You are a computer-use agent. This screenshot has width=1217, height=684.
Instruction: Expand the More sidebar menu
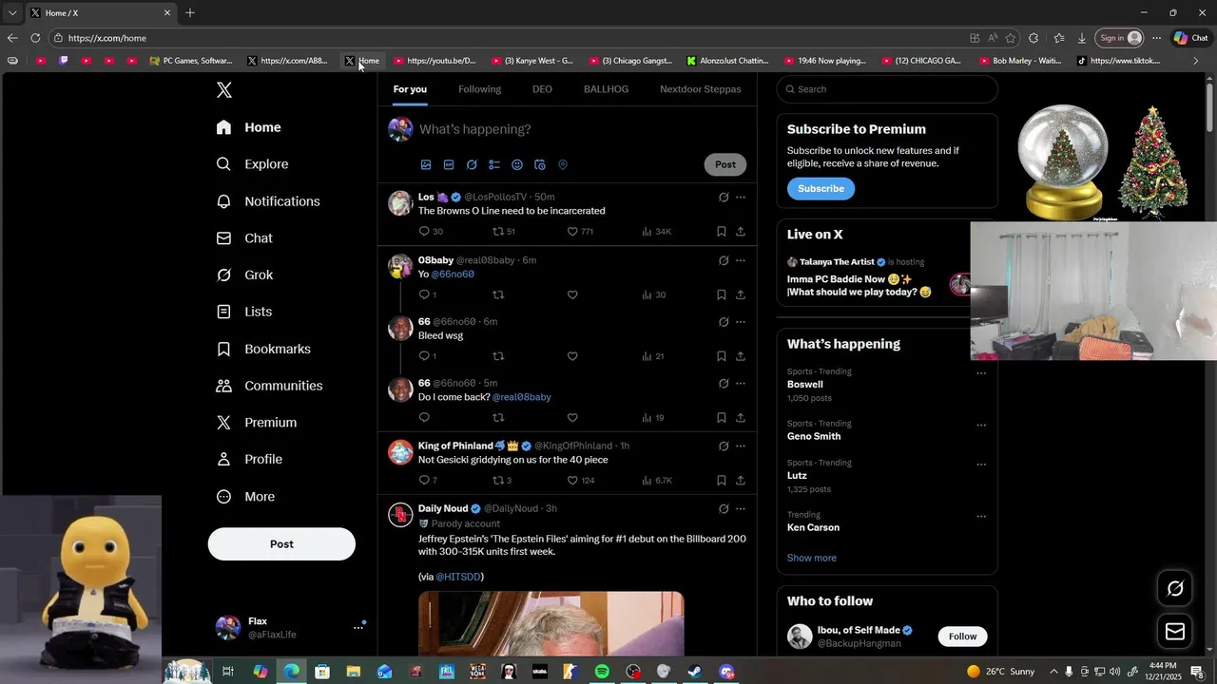tap(245, 497)
